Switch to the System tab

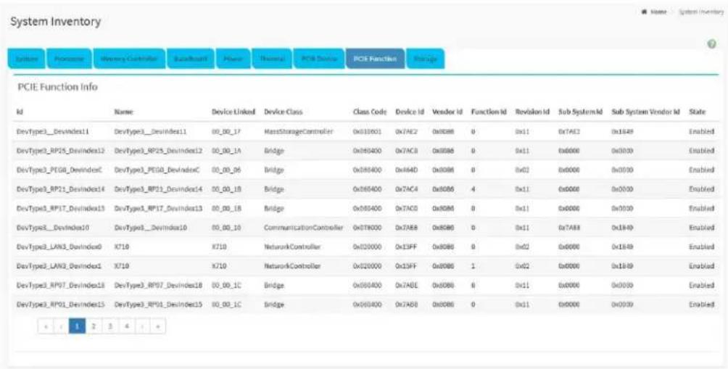27,59
